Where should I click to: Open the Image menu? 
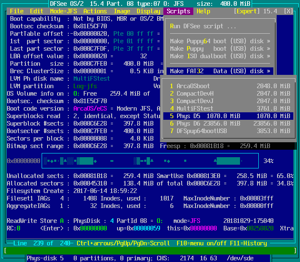point(122,11)
